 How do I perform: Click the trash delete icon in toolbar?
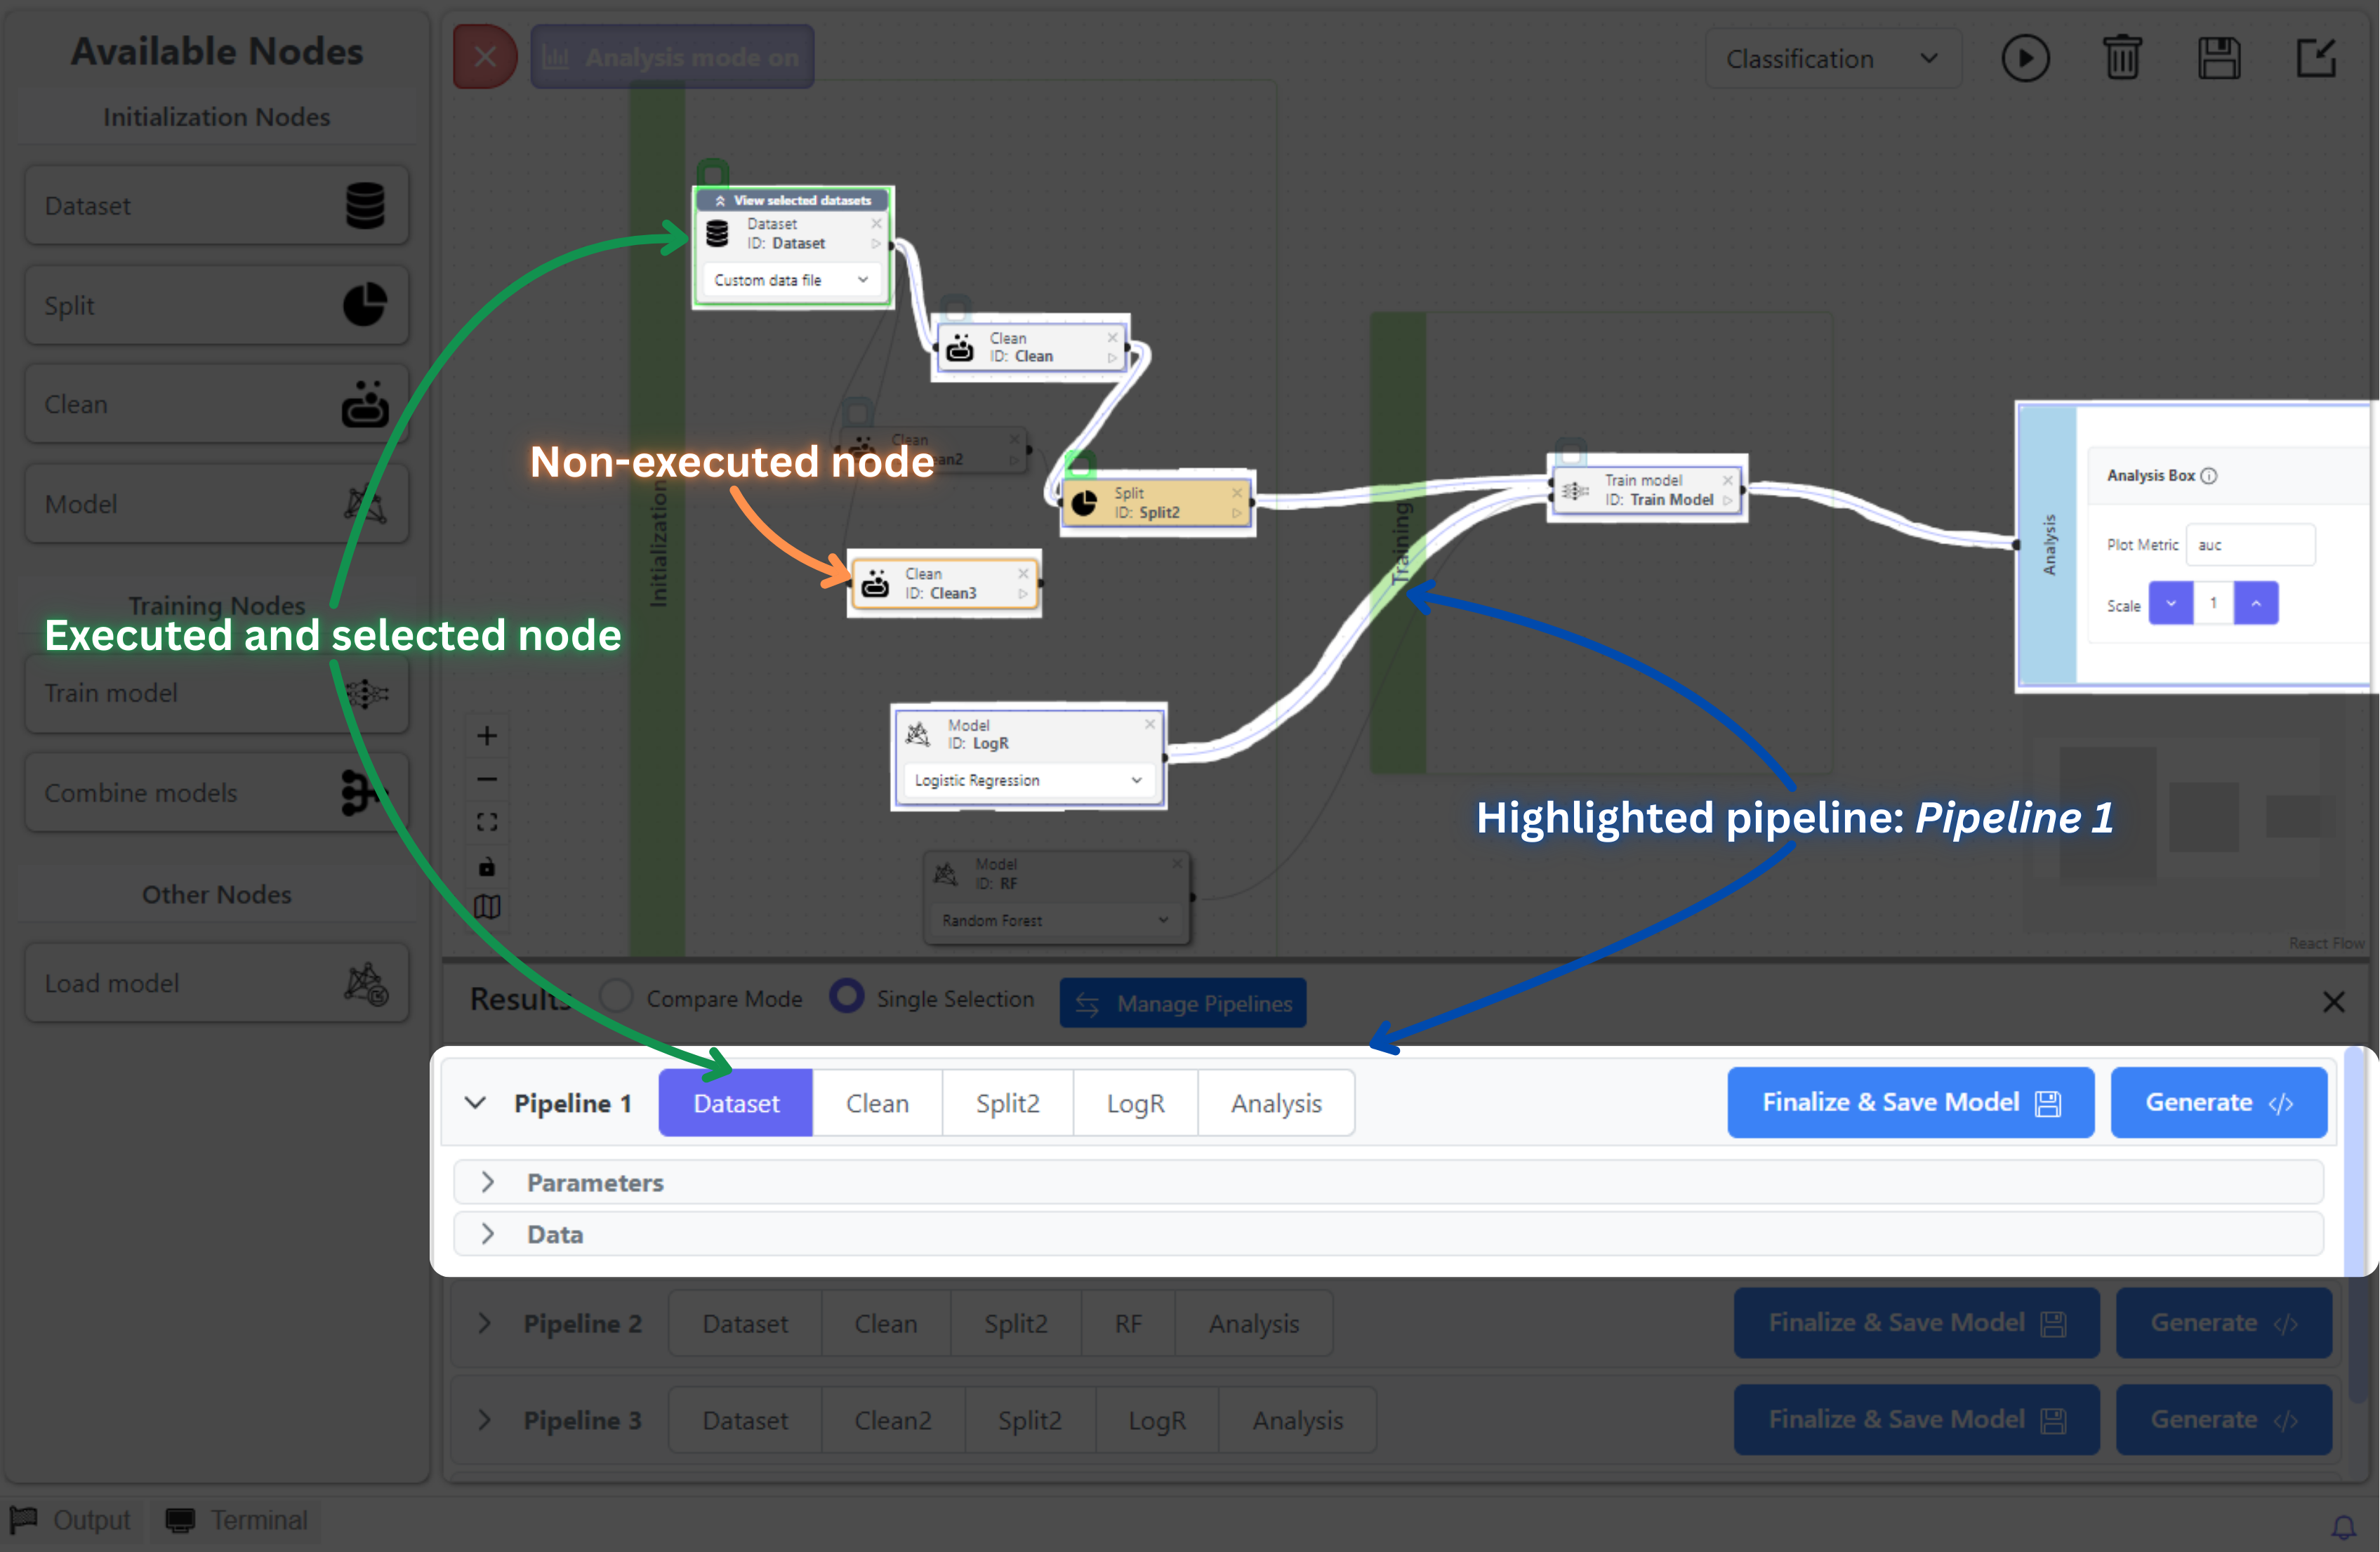(x=2121, y=59)
